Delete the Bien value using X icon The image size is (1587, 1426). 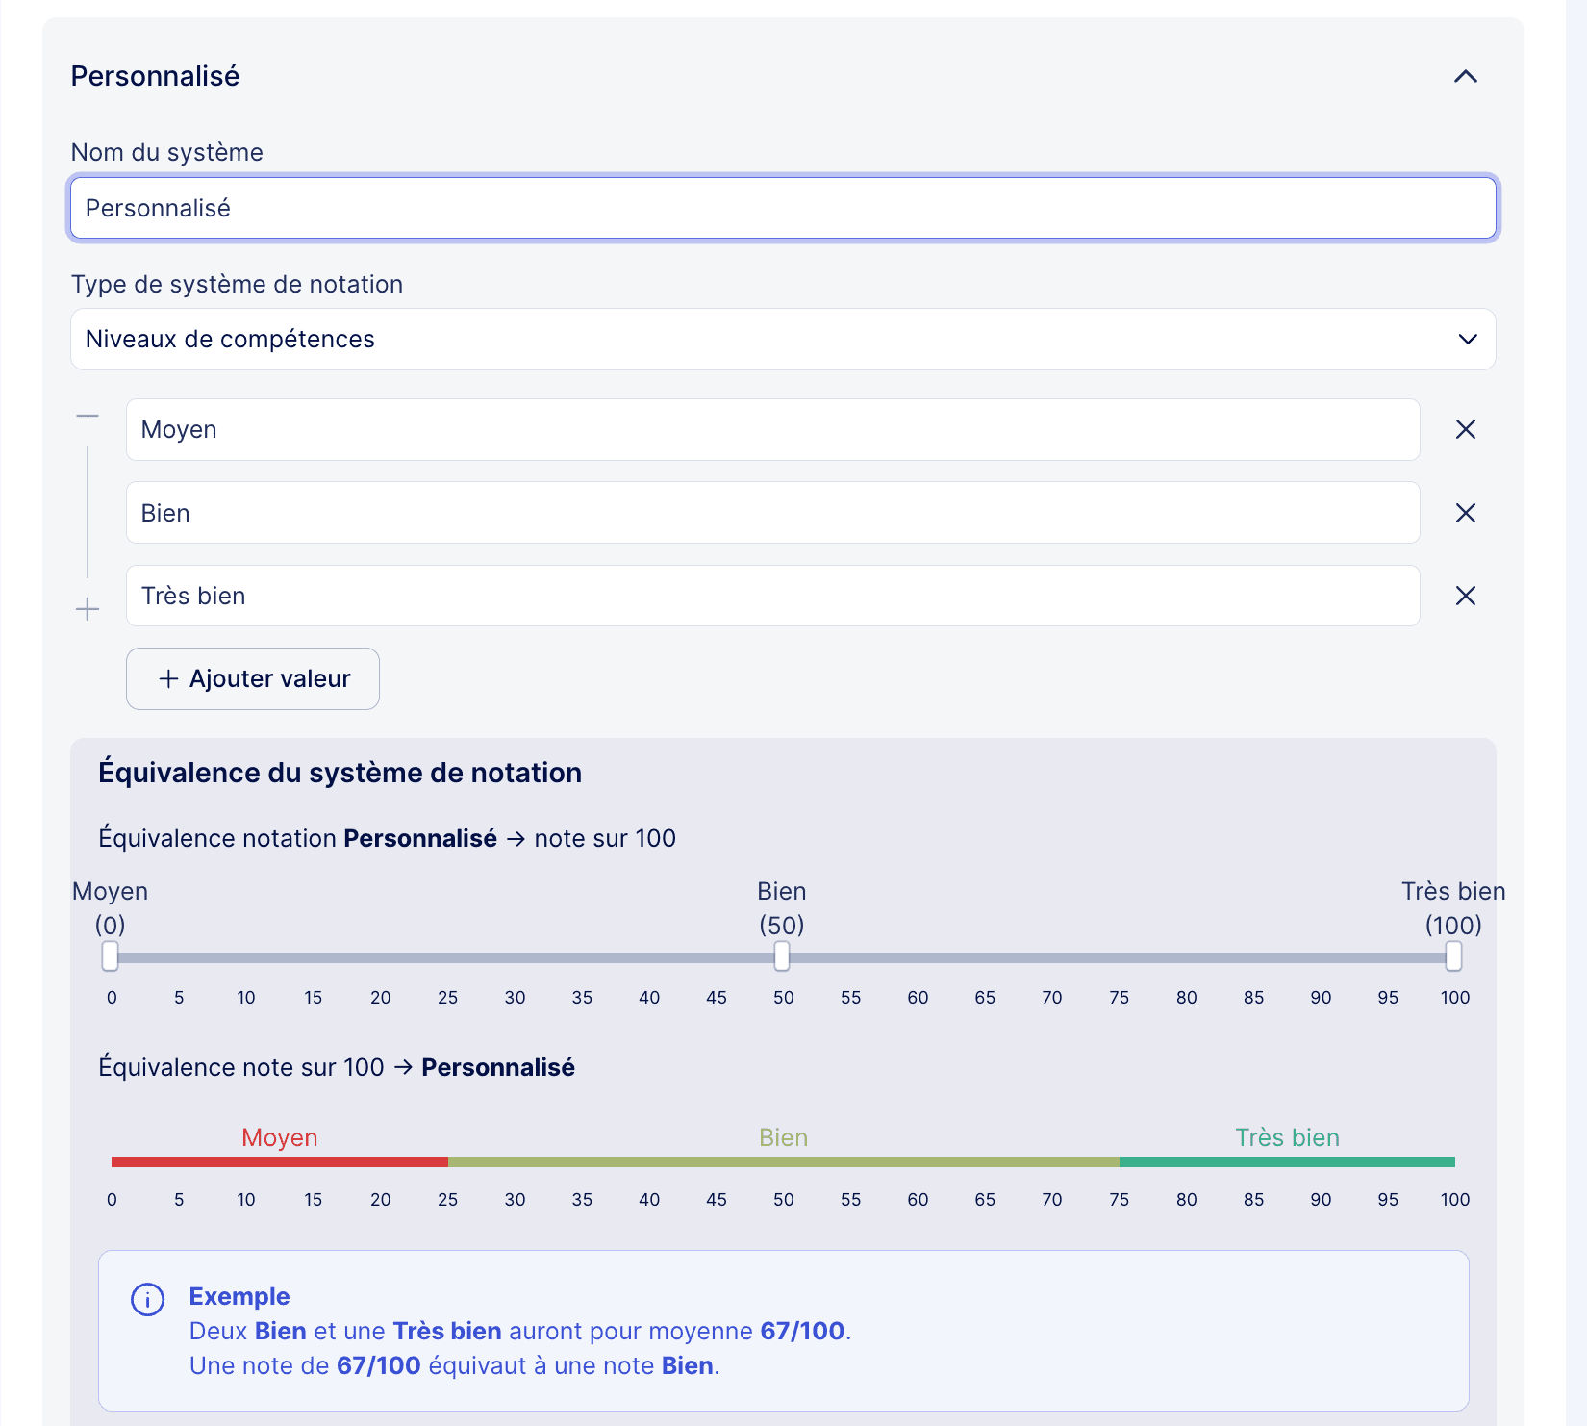point(1465,513)
